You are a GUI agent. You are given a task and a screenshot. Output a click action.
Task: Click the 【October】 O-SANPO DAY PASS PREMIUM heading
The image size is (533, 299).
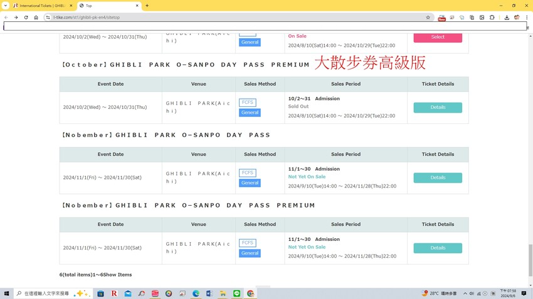185,65
